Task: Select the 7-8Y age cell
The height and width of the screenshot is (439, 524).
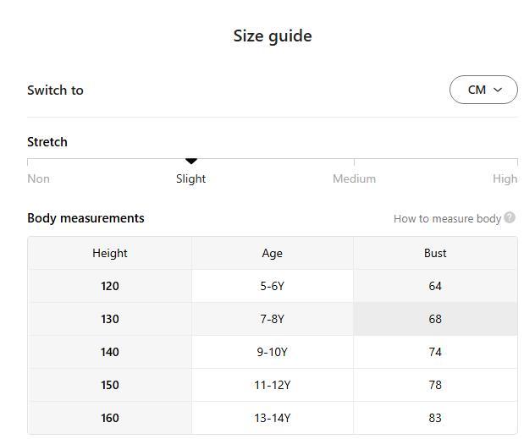Action: pos(273,319)
